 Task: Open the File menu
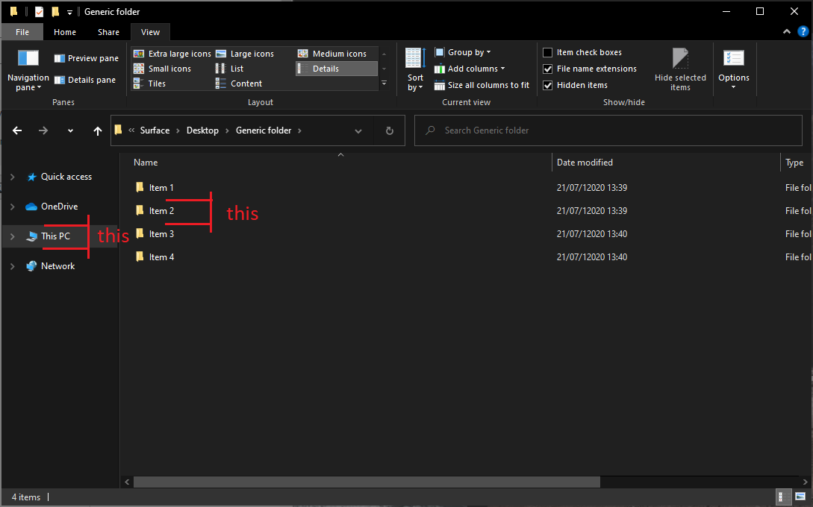click(22, 32)
